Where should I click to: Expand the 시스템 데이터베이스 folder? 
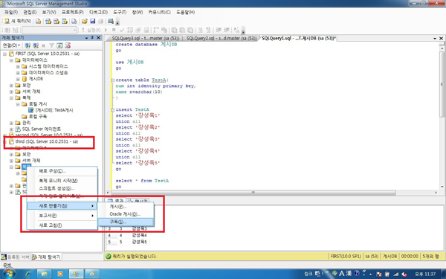18,66
